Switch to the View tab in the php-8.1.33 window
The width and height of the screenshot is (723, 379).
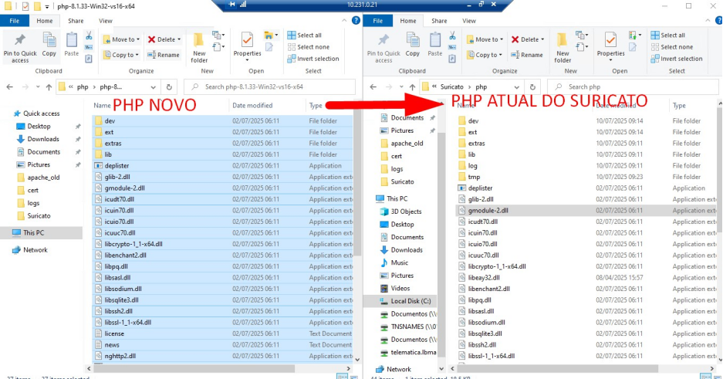pyautogui.click(x=104, y=21)
